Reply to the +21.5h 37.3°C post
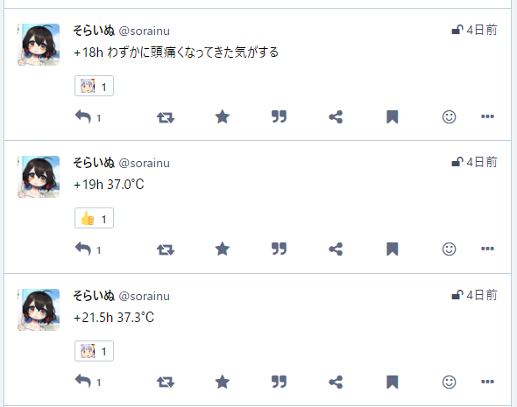The width and height of the screenshot is (517, 407). [82, 382]
